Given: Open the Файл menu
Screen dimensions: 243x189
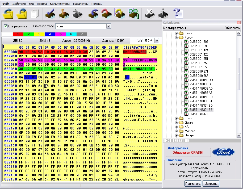Looking at the screenshot, I should tap(6, 4).
